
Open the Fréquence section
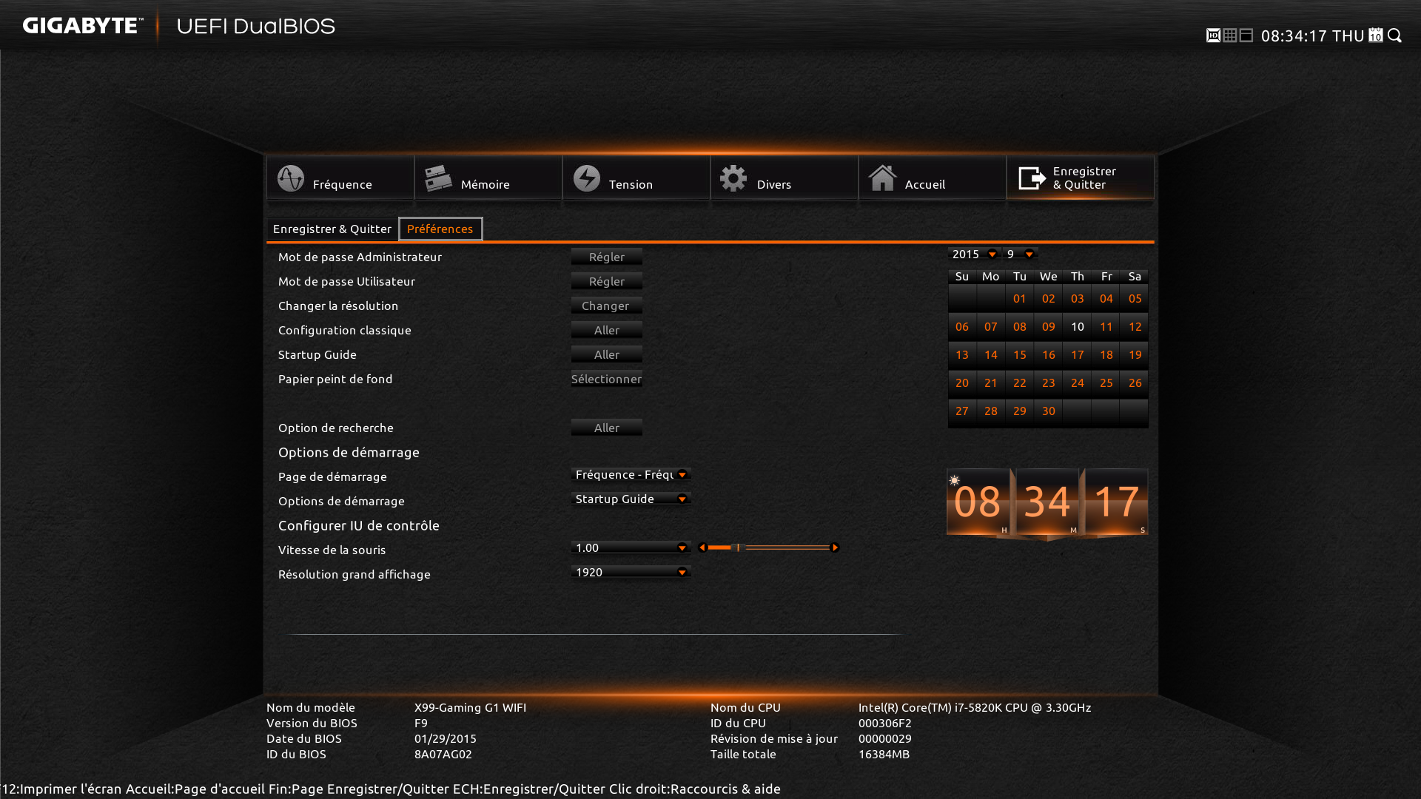[x=340, y=178]
